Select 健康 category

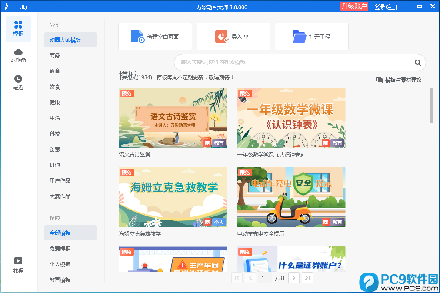(55, 102)
